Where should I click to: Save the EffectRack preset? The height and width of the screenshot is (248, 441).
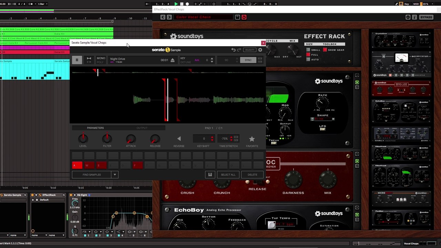(237, 17)
